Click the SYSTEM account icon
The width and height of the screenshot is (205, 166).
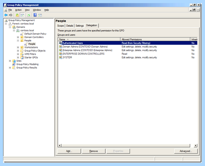[x=60, y=58]
